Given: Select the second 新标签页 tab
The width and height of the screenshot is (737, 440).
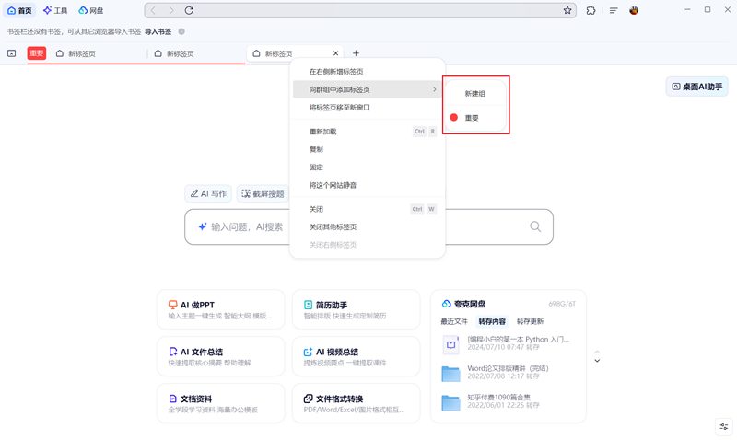Looking at the screenshot, I should [x=196, y=53].
